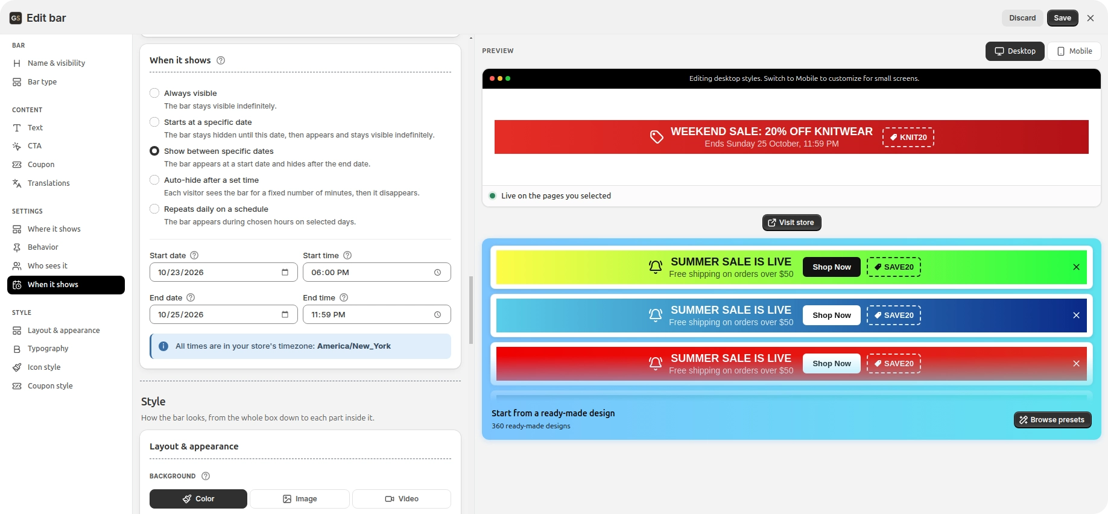This screenshot has height=514, width=1108.
Task: Select Show between specific dates
Action: [154, 151]
